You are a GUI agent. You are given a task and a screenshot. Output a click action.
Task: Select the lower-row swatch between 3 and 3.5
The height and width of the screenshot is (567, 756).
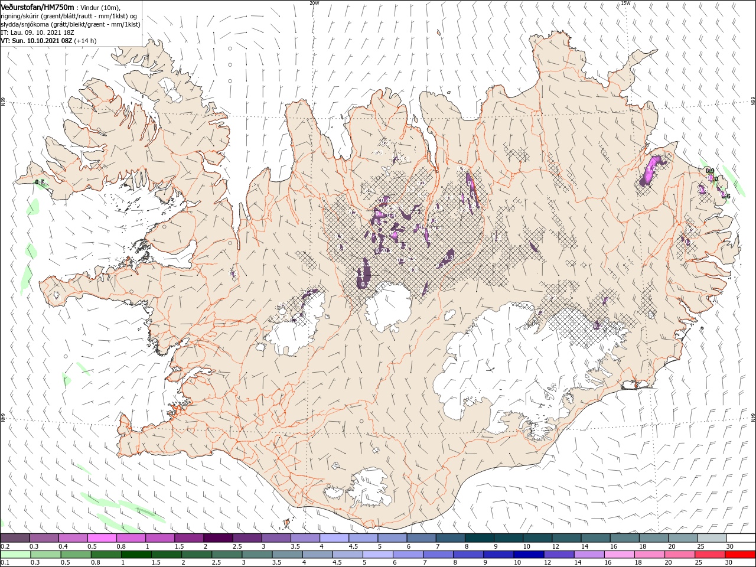[257, 555]
